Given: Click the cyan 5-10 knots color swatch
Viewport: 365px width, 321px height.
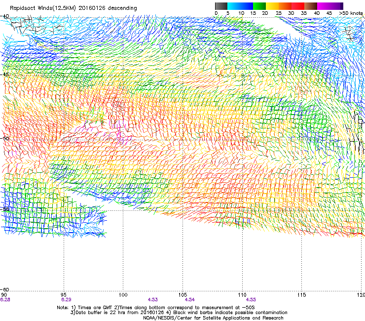Looking at the screenshot, I should pyautogui.click(x=234, y=6).
